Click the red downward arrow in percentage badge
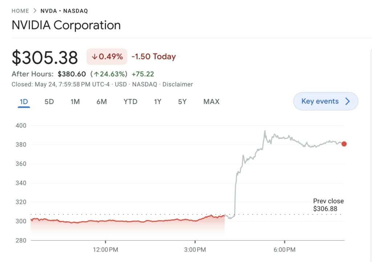The height and width of the screenshot is (262, 372). [94, 57]
